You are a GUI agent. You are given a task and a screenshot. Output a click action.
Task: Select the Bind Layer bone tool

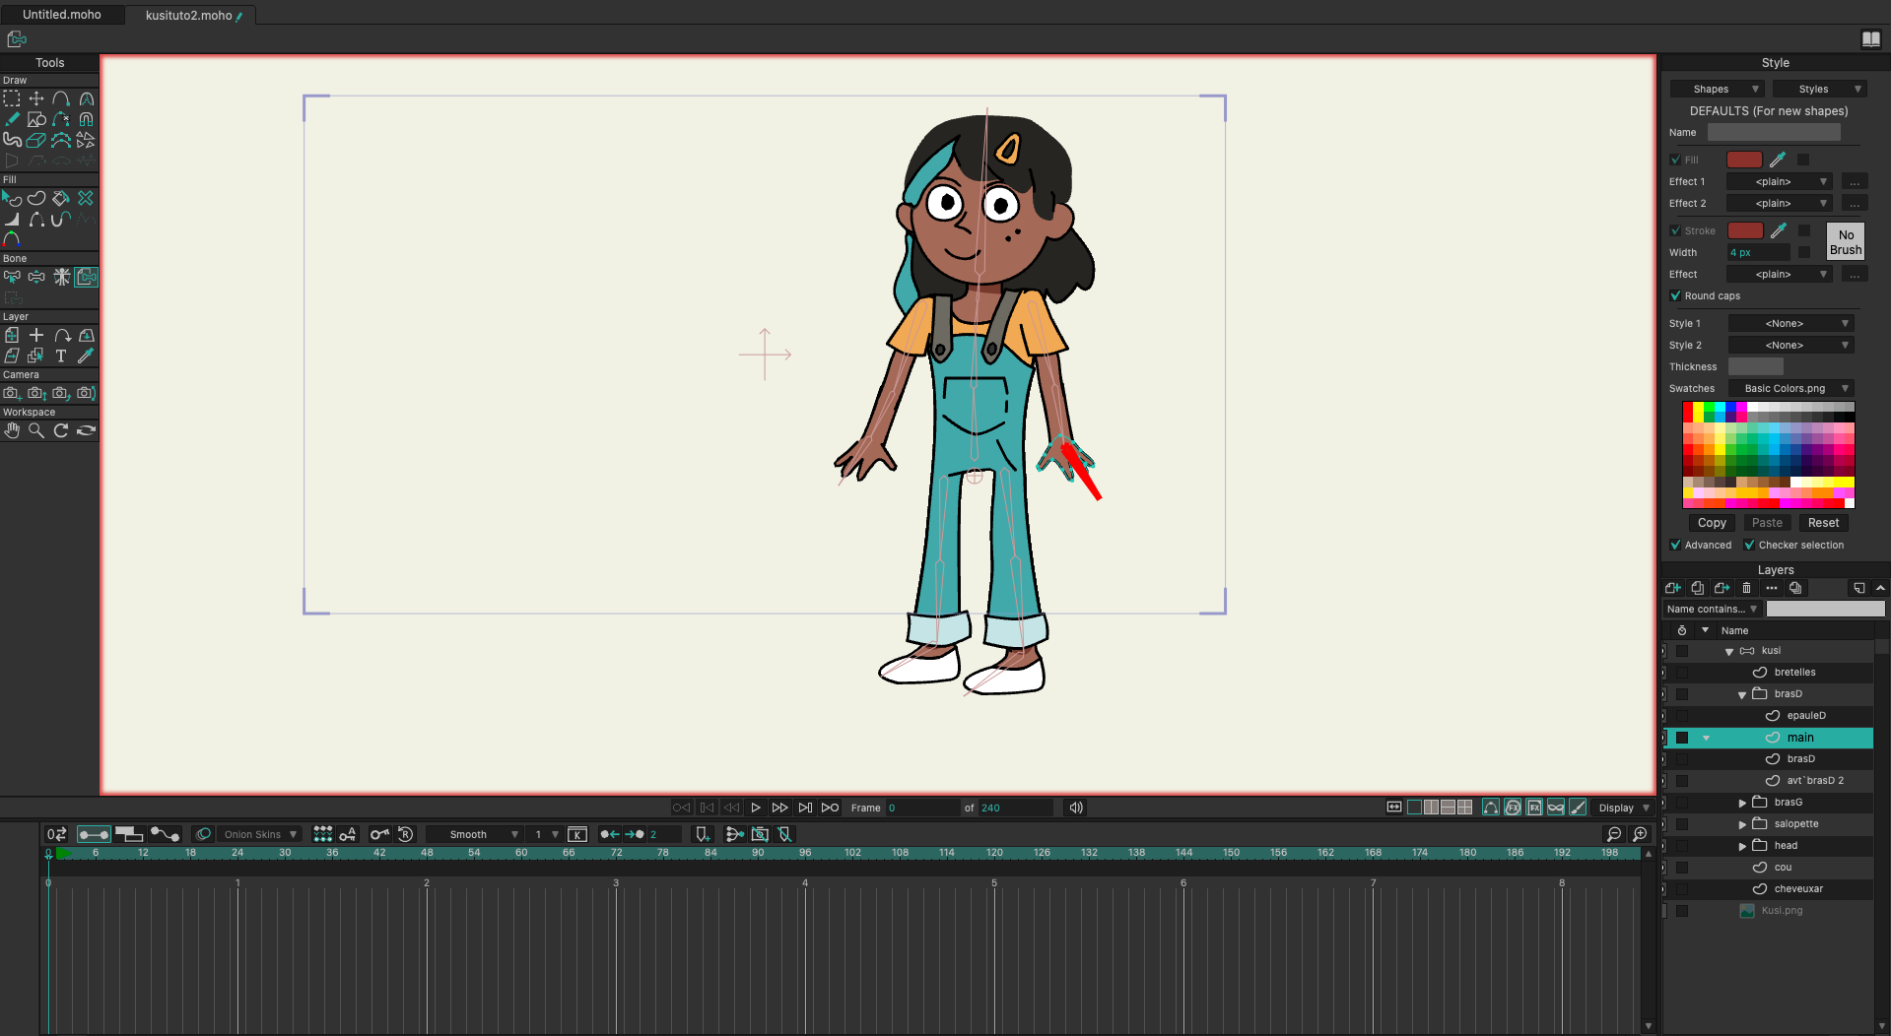pos(86,277)
